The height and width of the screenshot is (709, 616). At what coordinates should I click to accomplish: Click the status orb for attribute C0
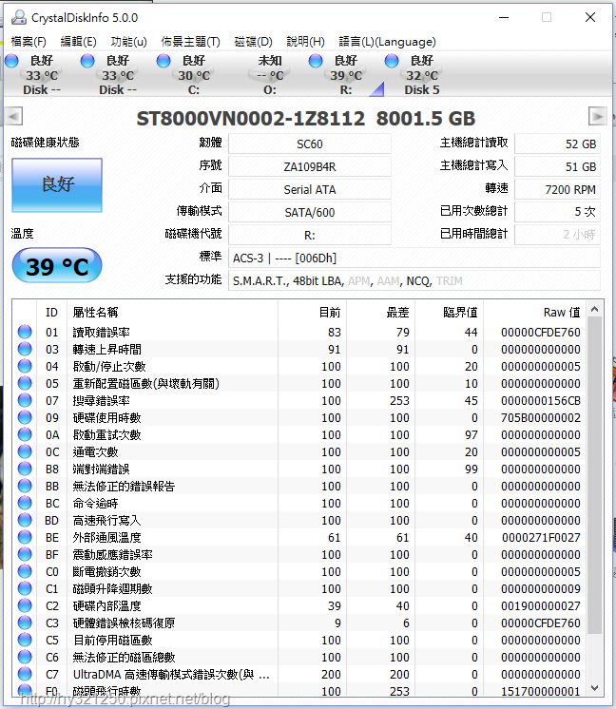point(25,571)
